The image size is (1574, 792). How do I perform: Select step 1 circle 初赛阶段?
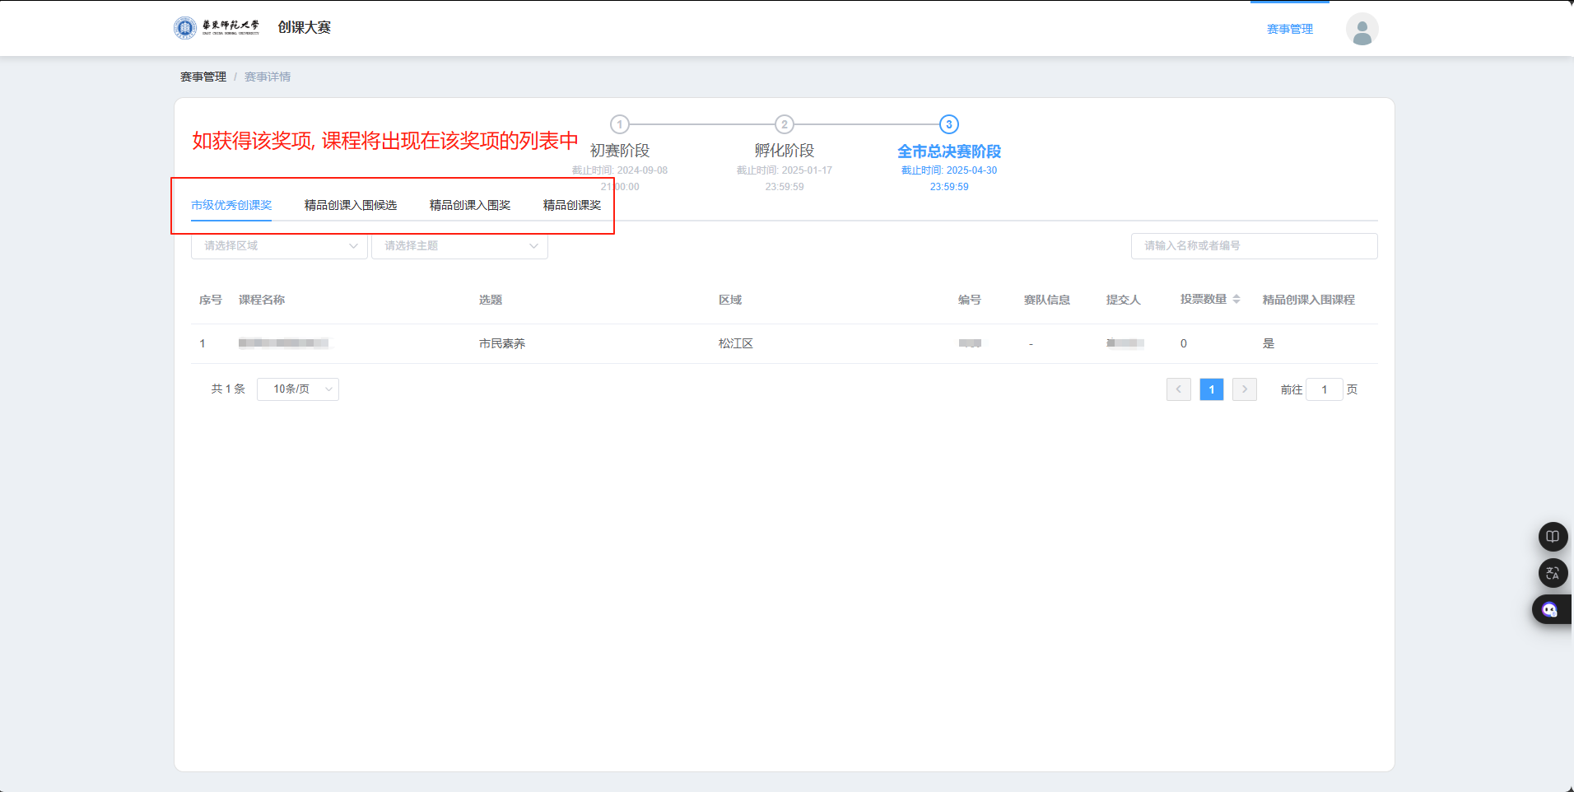click(620, 124)
